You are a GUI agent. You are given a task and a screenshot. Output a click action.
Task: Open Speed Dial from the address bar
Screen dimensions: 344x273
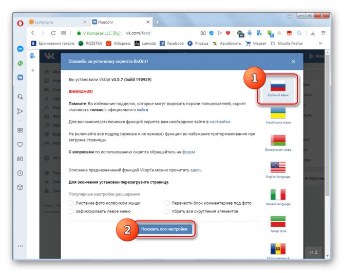click(x=63, y=33)
